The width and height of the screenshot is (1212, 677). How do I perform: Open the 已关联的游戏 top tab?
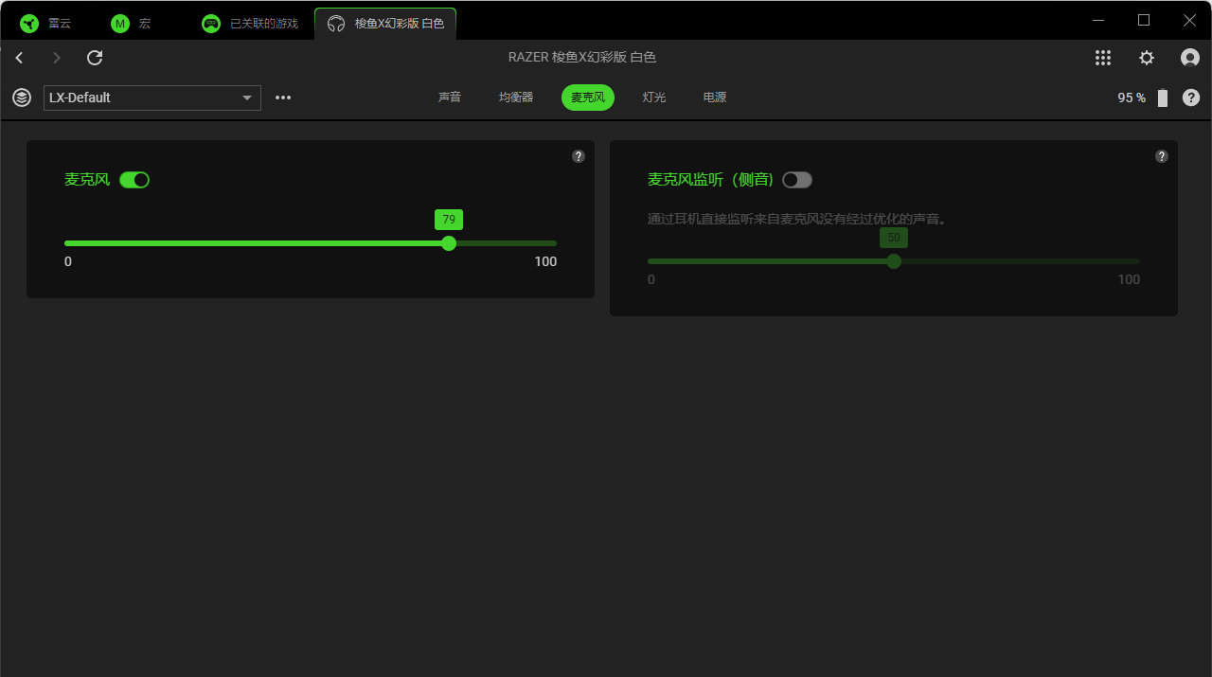click(250, 24)
